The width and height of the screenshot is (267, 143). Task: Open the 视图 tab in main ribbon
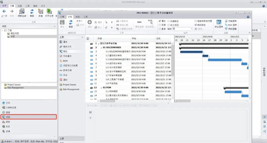[20, 6]
